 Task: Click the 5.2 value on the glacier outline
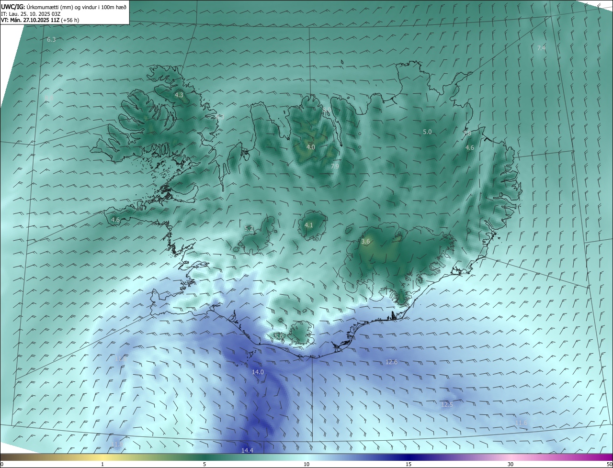249,229
